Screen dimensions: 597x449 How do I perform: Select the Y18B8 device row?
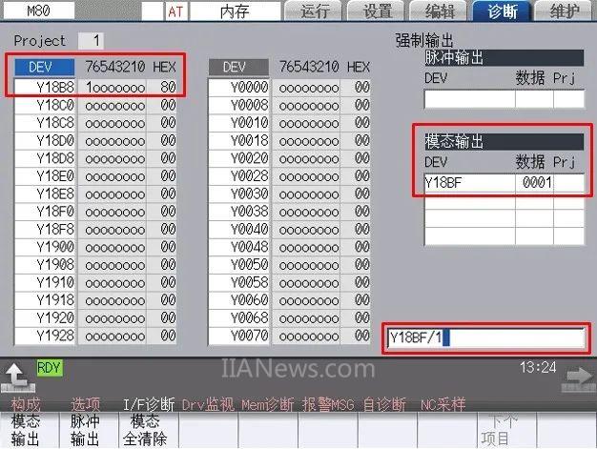click(45, 87)
